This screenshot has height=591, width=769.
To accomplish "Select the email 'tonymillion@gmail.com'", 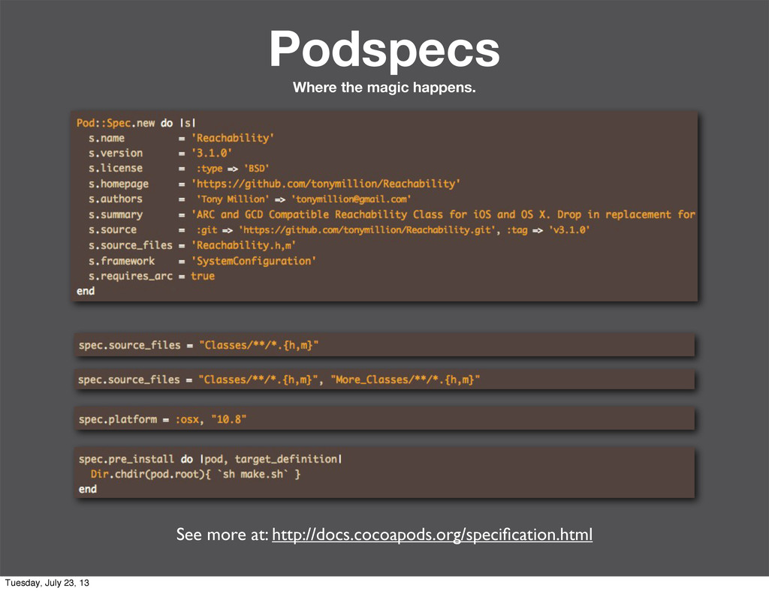I will 351,199.
